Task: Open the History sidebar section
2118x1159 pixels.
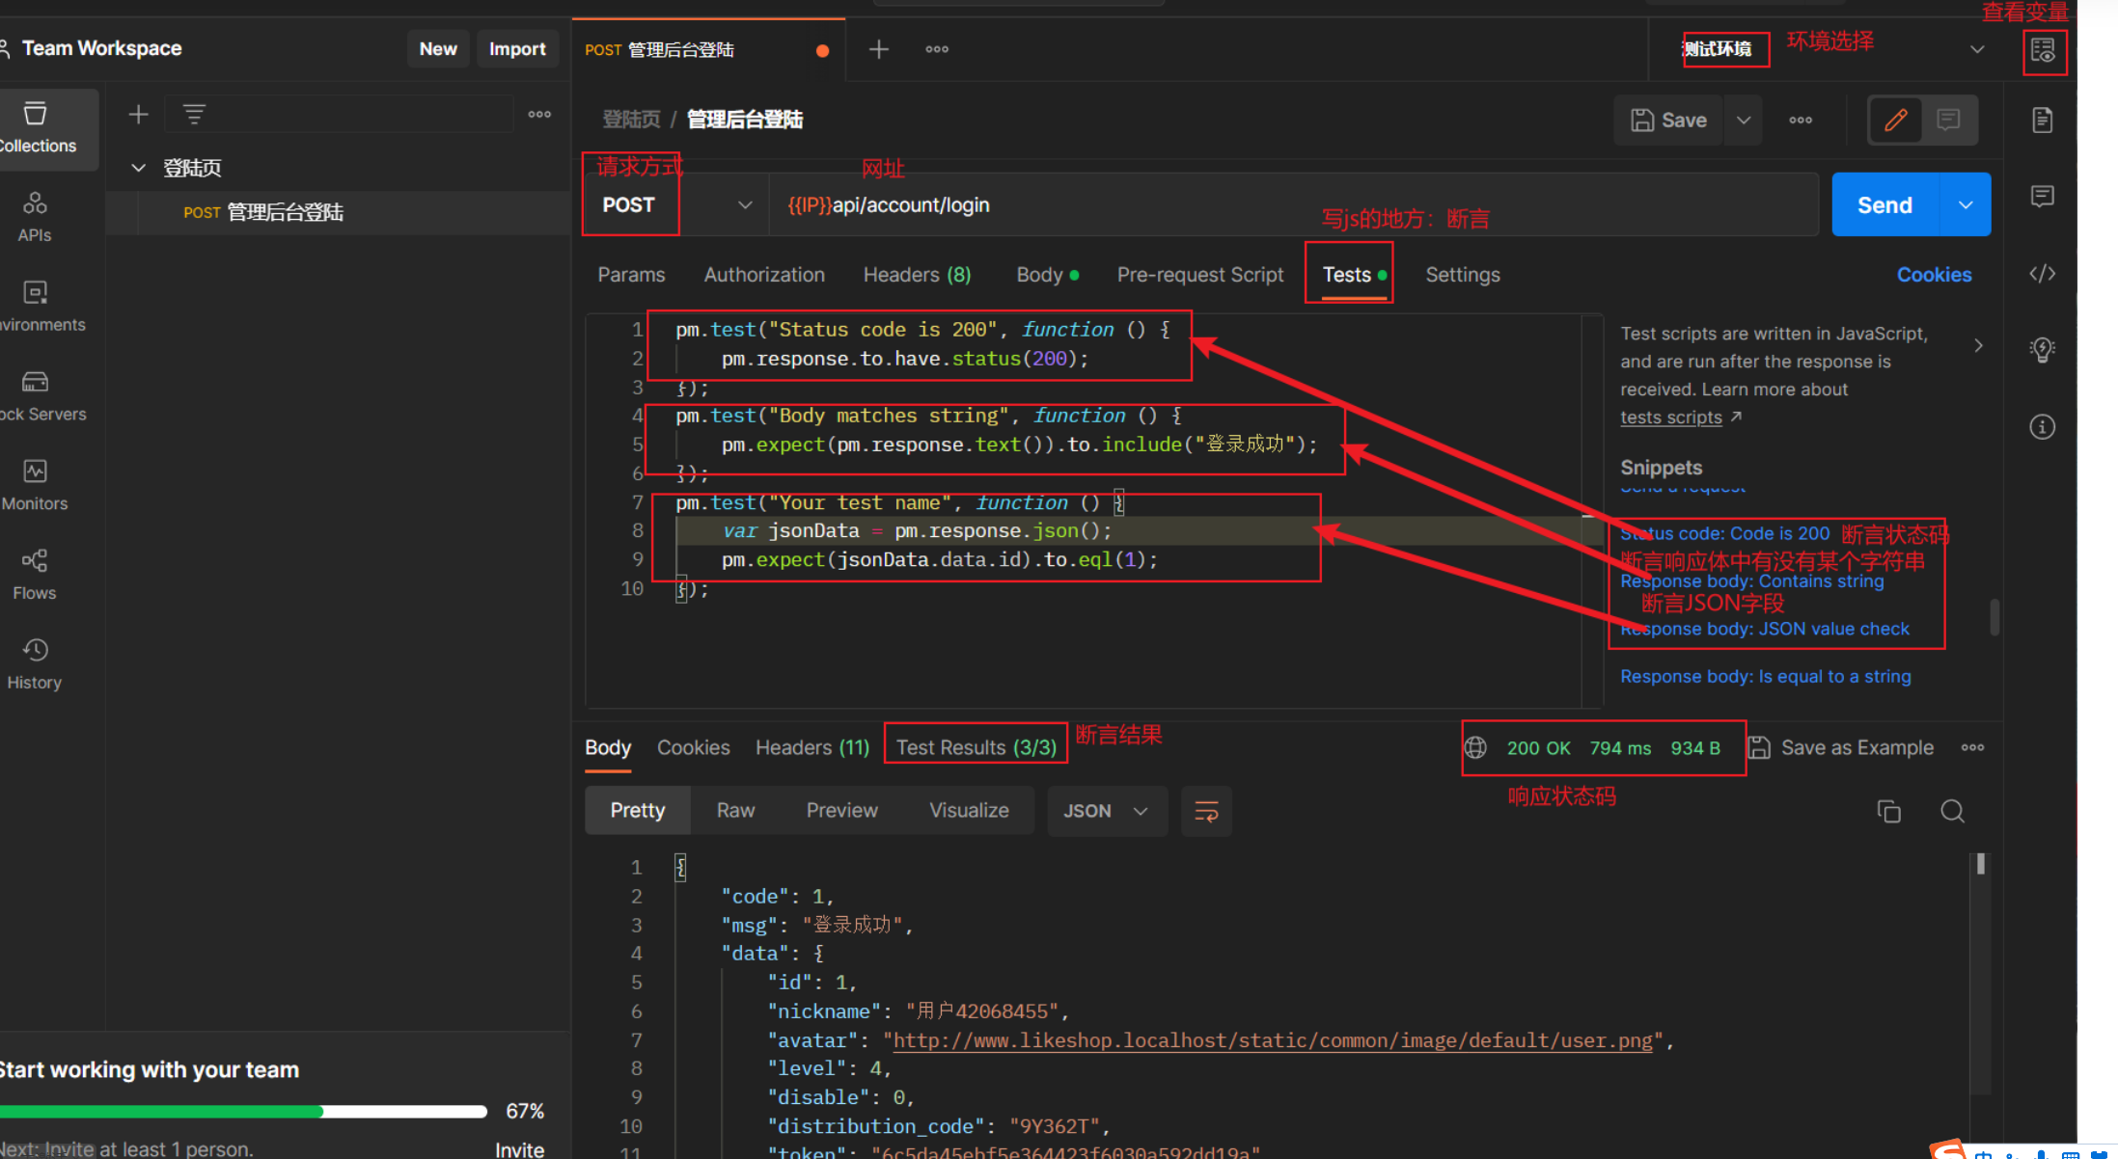Action: click(35, 663)
